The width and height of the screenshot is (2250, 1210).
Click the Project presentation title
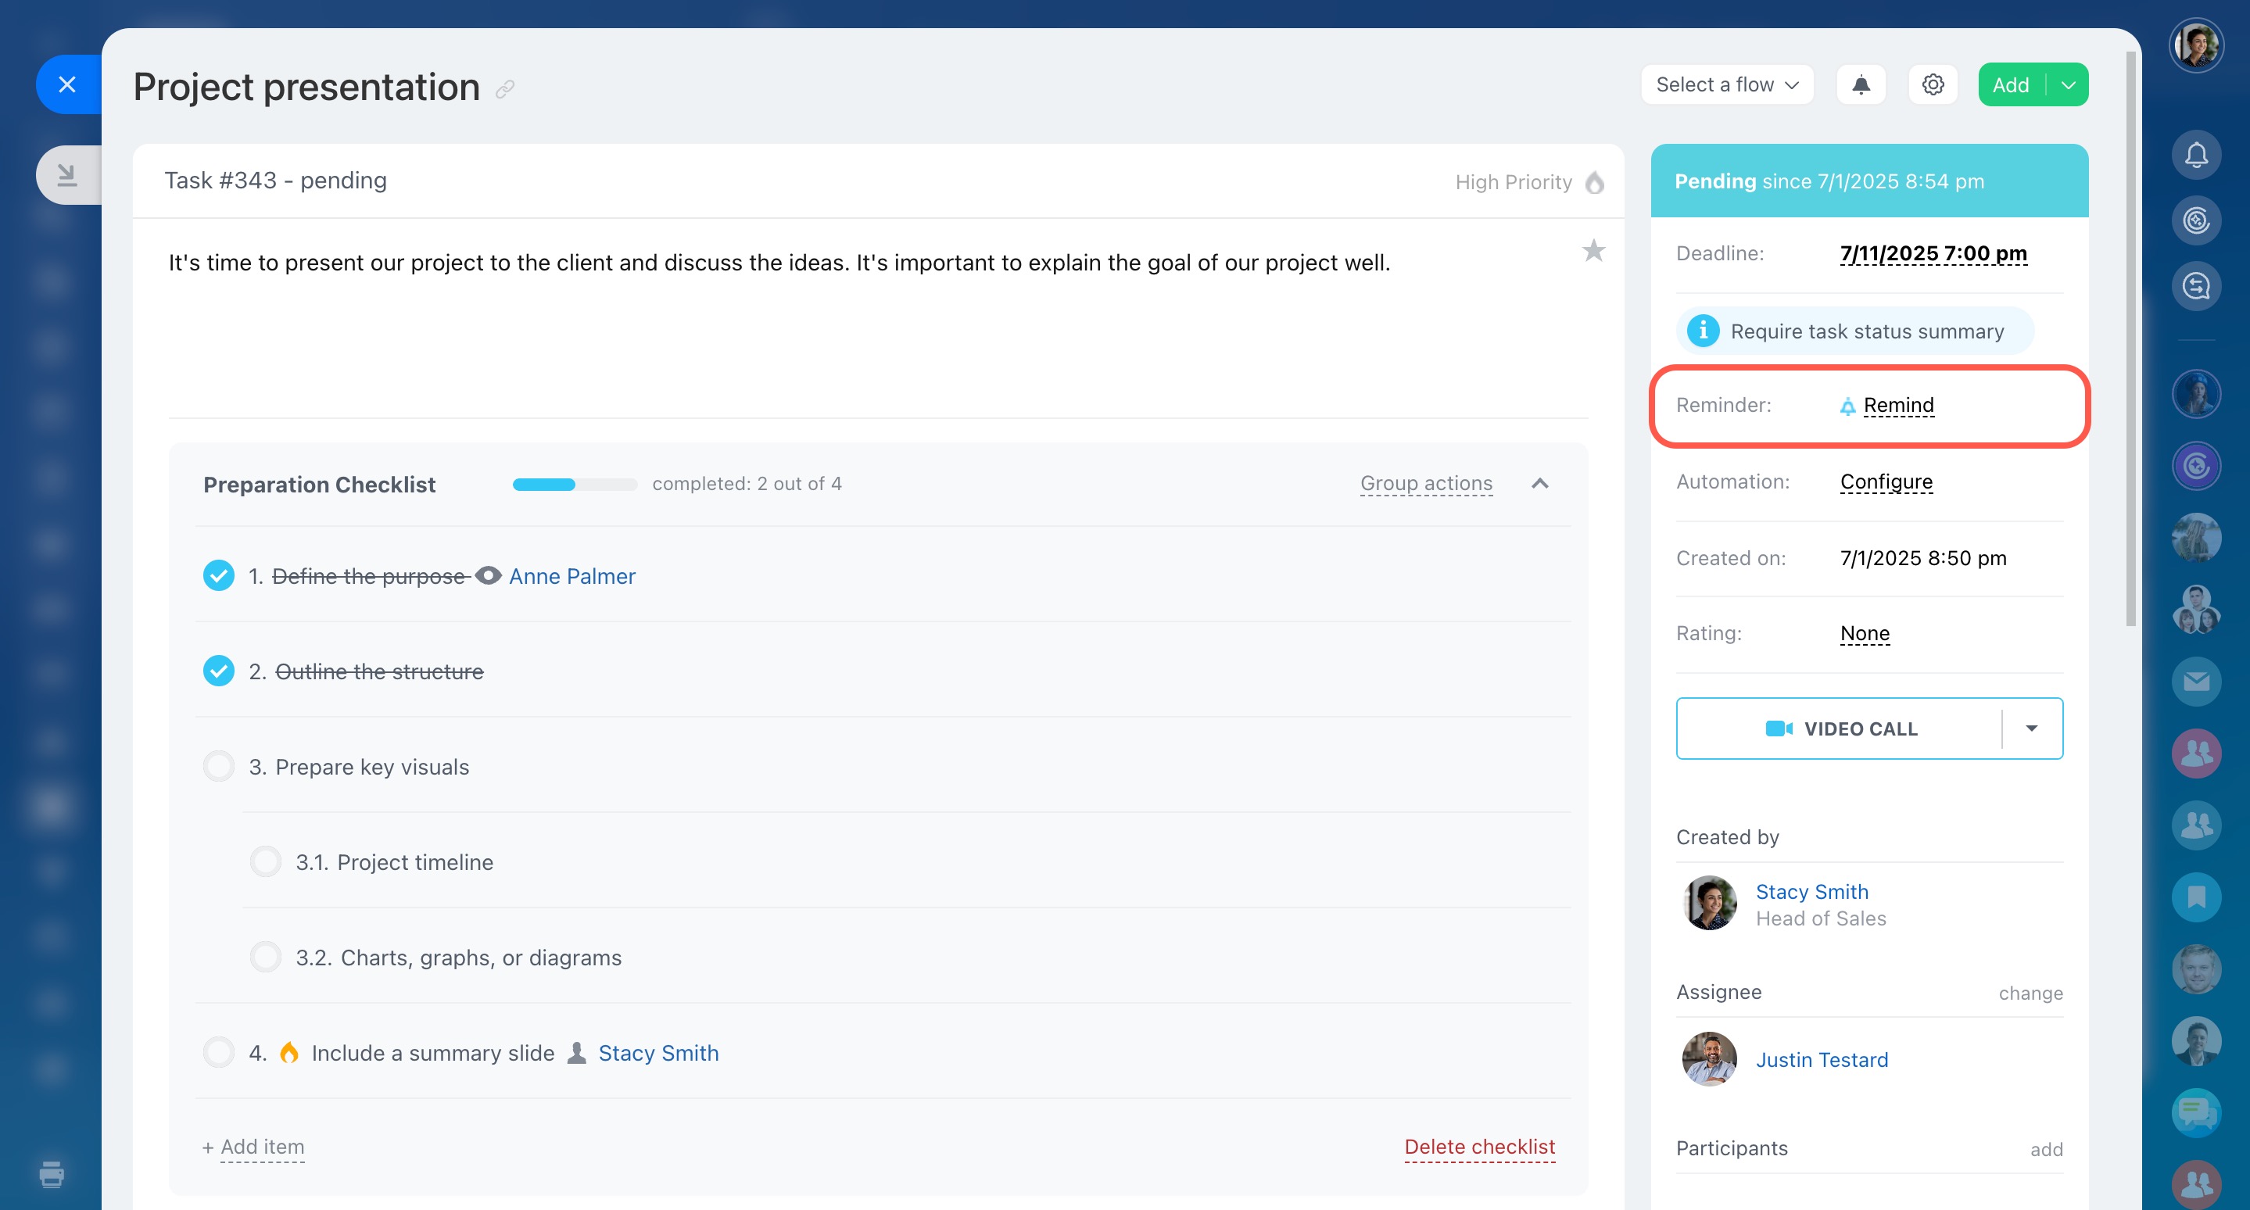point(306,87)
